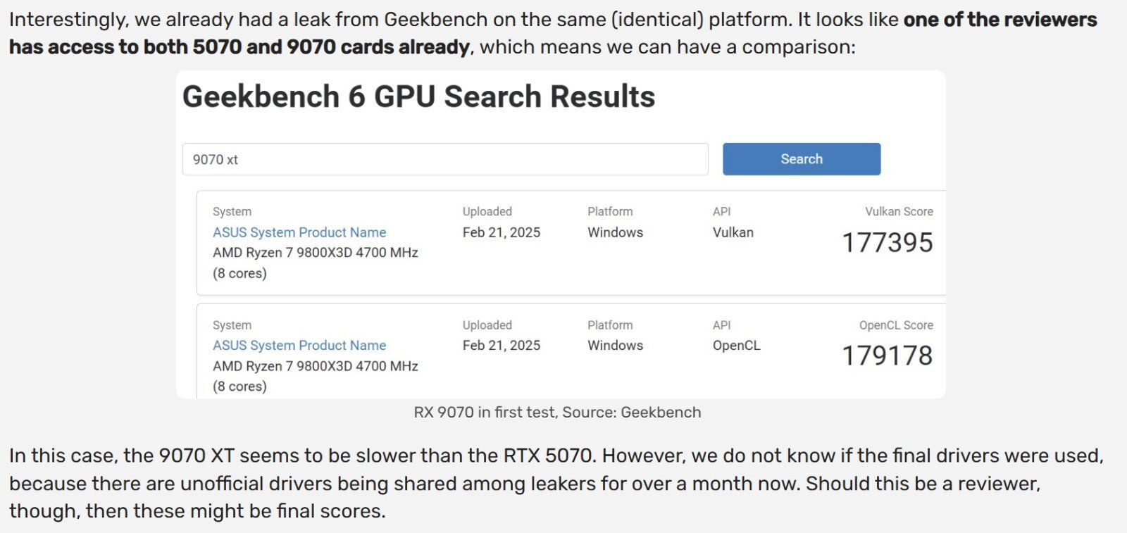Click Feb 21, 2025 date in OpenCL result
Image resolution: width=1127 pixels, height=533 pixels.
(x=502, y=346)
